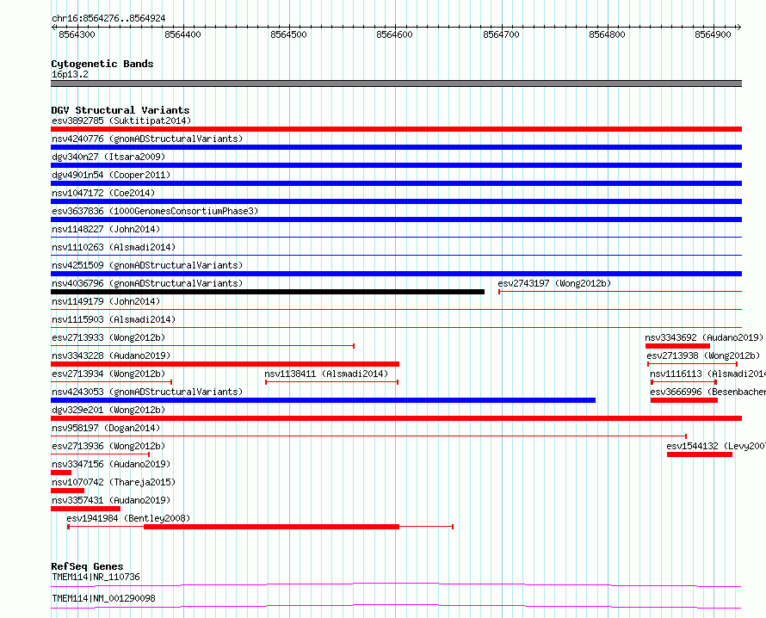Viewport: 766px width, 618px height.
Task: Open the dgv4901n54 (Cooper2011) variant
Action: pos(111,175)
